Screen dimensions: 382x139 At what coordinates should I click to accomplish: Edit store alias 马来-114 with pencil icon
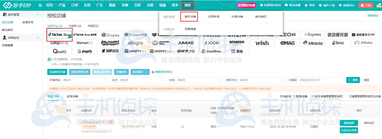(253, 126)
